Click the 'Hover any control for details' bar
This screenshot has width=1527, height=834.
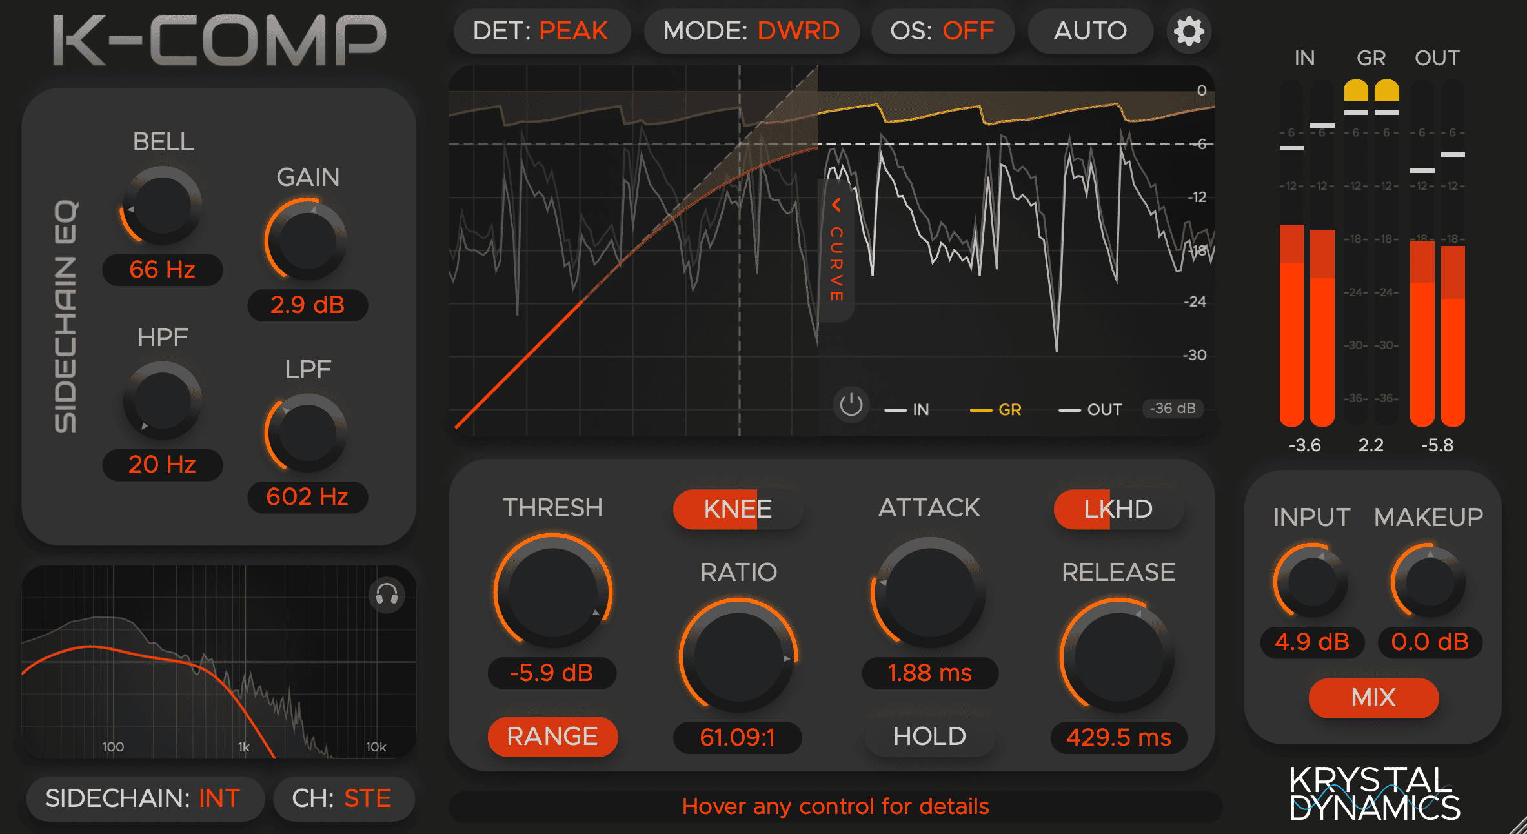point(835,807)
